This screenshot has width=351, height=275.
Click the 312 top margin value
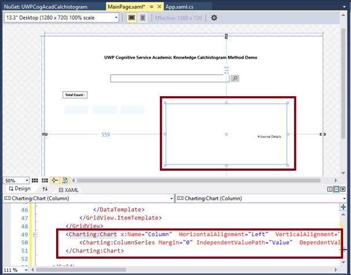click(226, 70)
